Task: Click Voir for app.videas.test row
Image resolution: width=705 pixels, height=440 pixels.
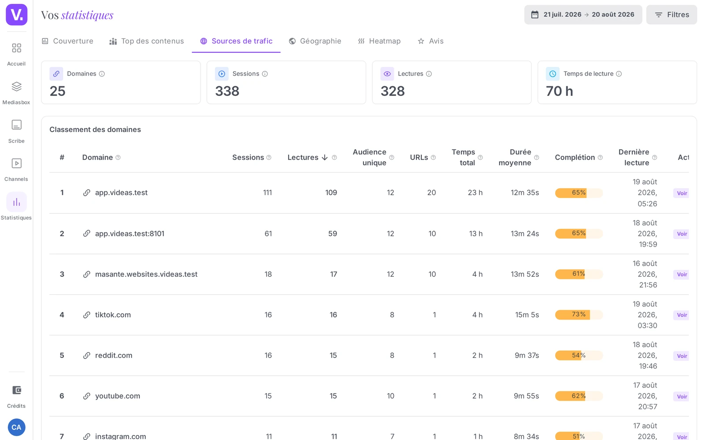Action: click(x=682, y=193)
